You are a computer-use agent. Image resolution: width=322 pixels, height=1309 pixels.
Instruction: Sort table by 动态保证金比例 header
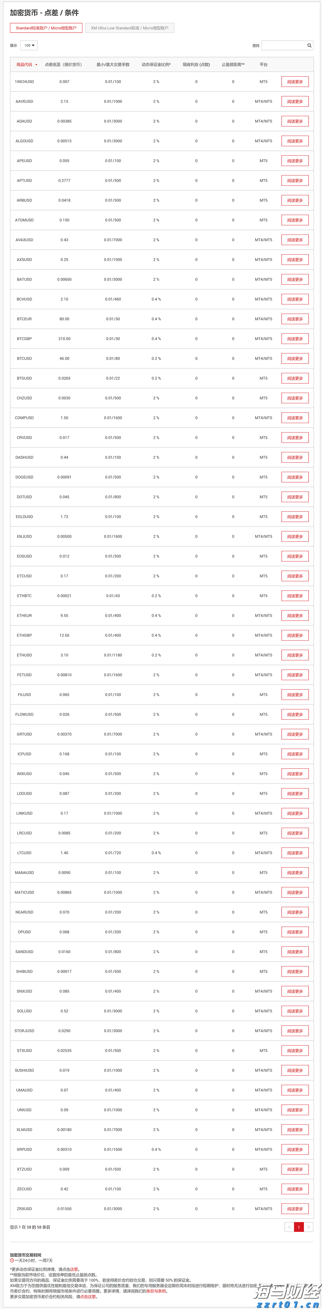click(156, 65)
